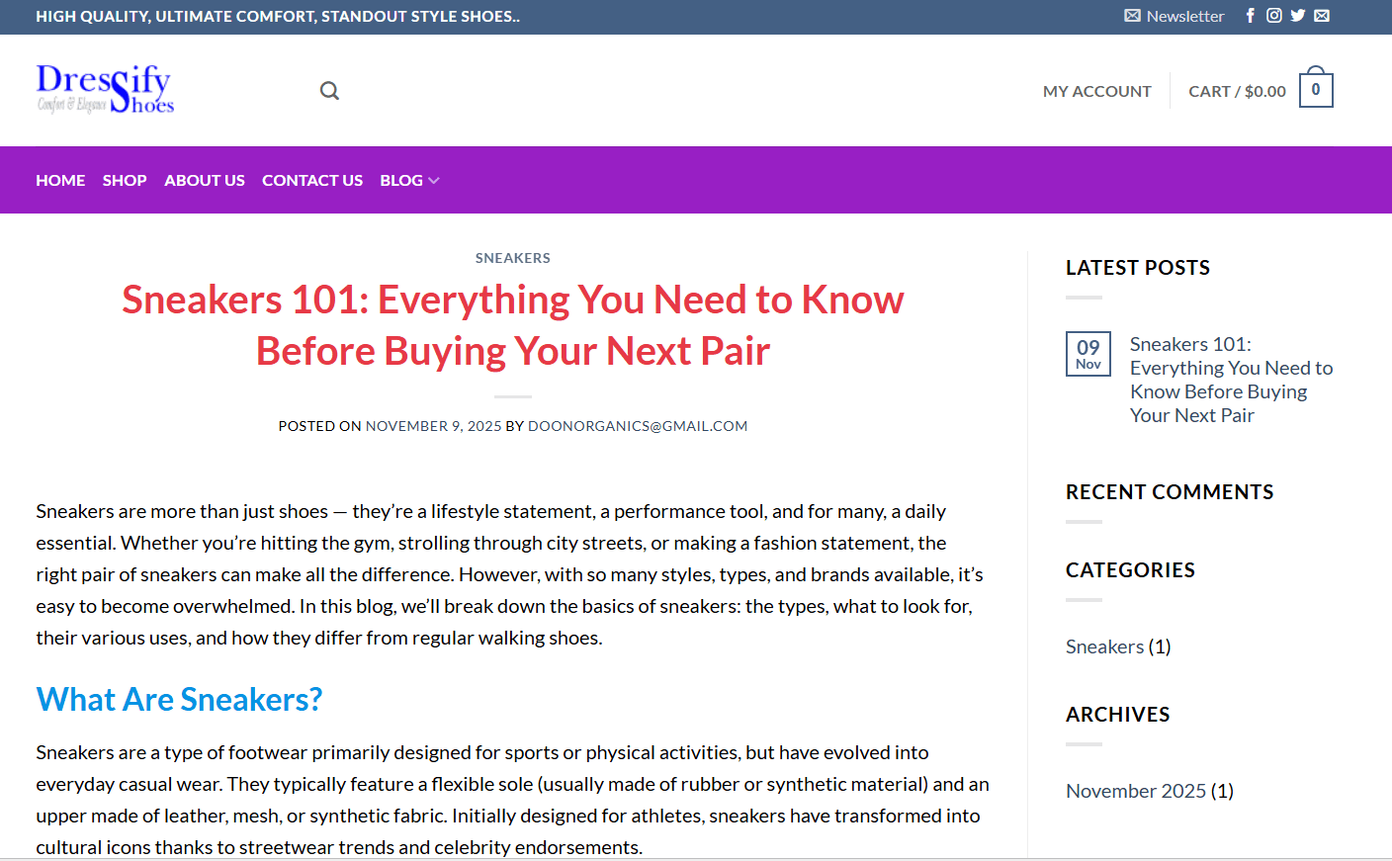Click the November 9, 2025 post date
This screenshot has height=861, width=1392.
pos(433,426)
